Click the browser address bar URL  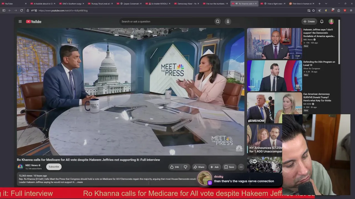pos(63,11)
